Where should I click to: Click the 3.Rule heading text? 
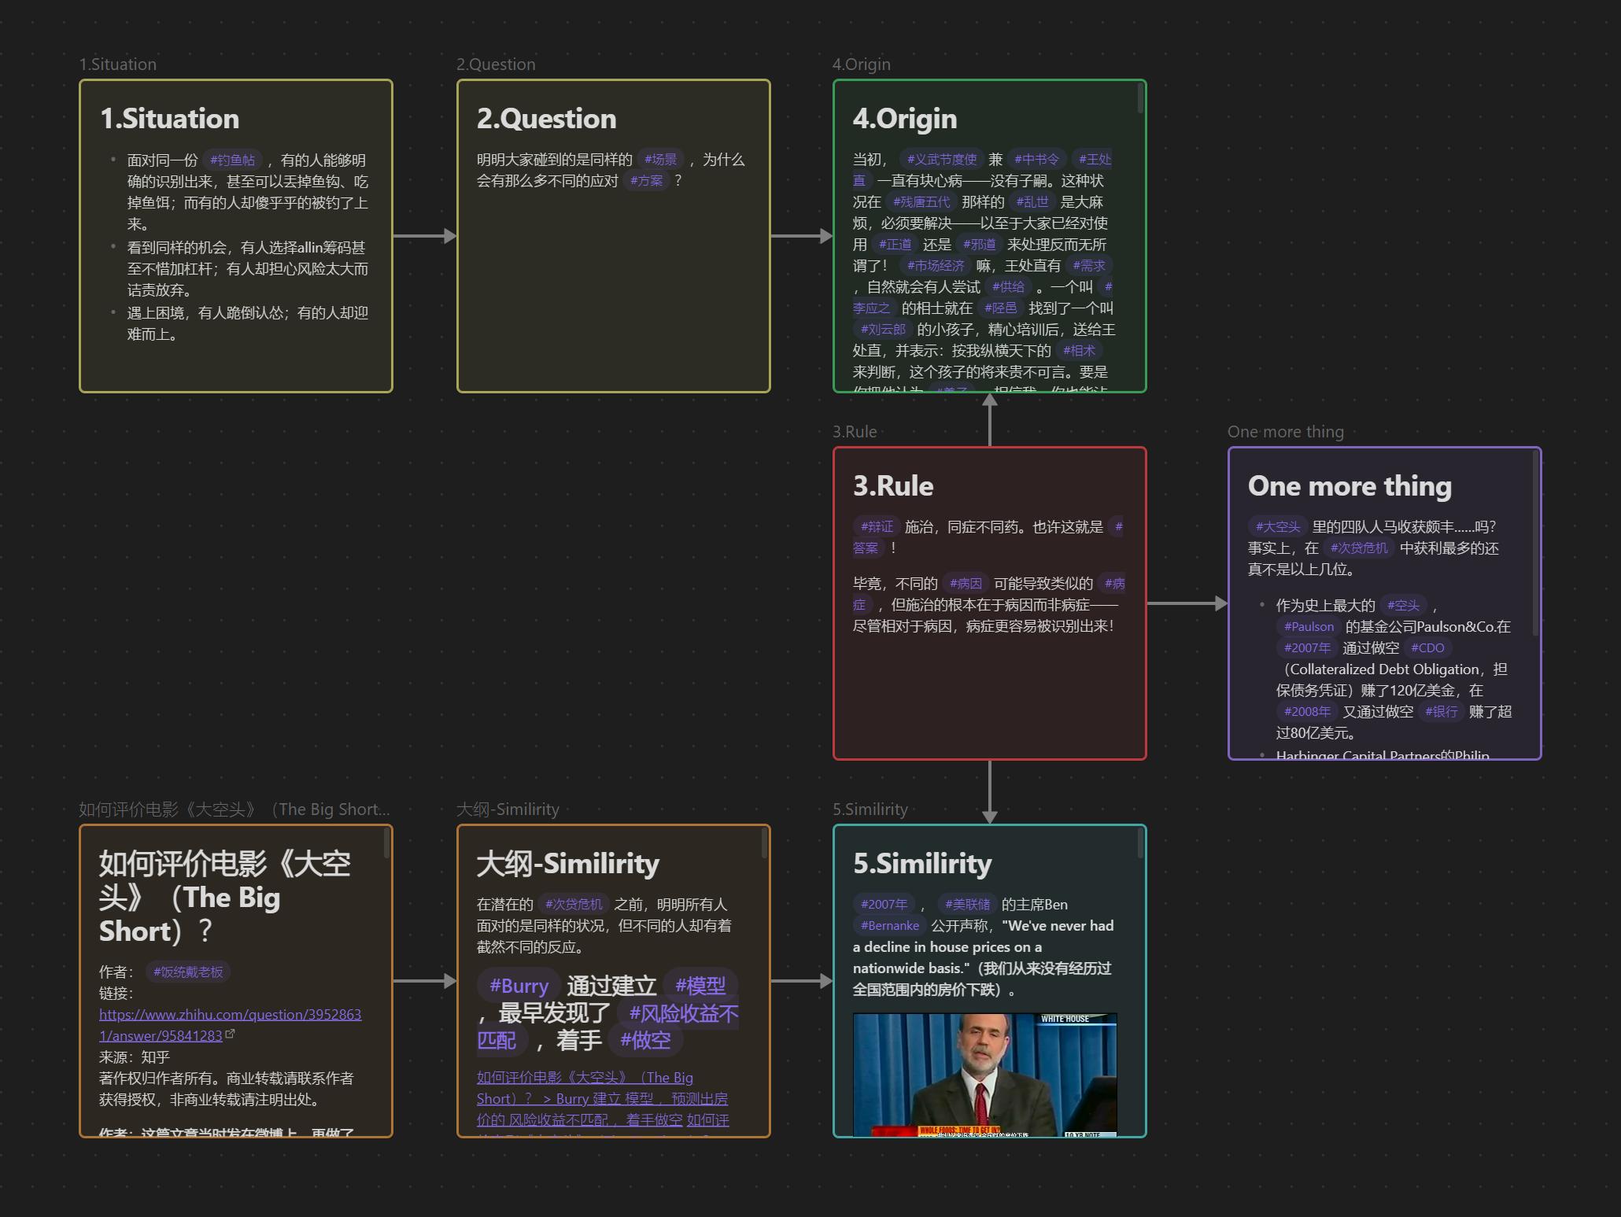(x=893, y=486)
